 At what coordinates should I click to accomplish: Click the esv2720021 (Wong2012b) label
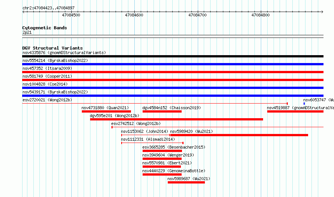47,100
